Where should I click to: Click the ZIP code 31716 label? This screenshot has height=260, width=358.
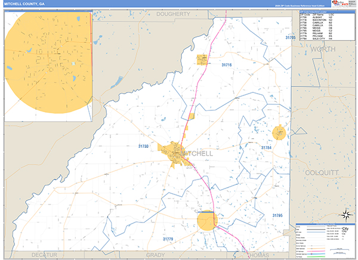coord(226,64)
